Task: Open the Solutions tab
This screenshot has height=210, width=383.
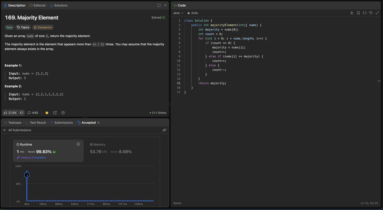Action: click(58, 5)
